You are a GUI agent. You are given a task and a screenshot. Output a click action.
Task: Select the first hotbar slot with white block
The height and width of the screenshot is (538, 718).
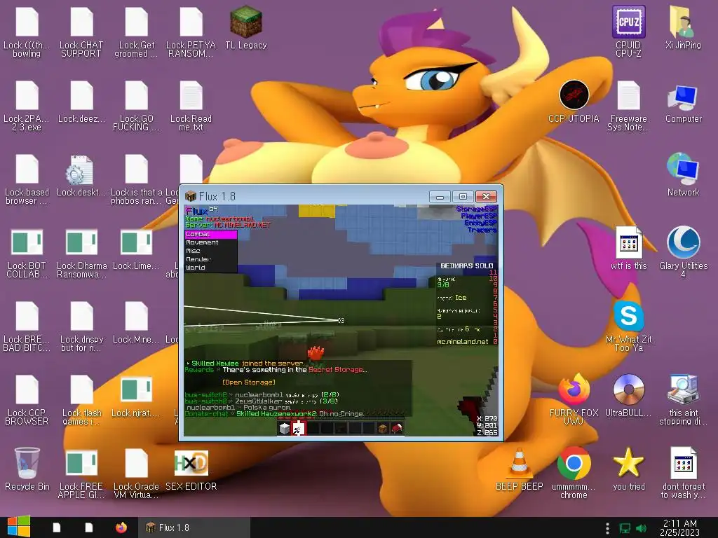285,428
